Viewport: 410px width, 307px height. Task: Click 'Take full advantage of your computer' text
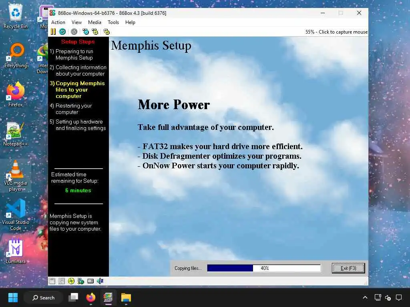tap(206, 128)
